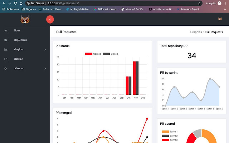This screenshot has width=229, height=143.
Task: Expand the About us submenu chevron
Action: coord(45,69)
